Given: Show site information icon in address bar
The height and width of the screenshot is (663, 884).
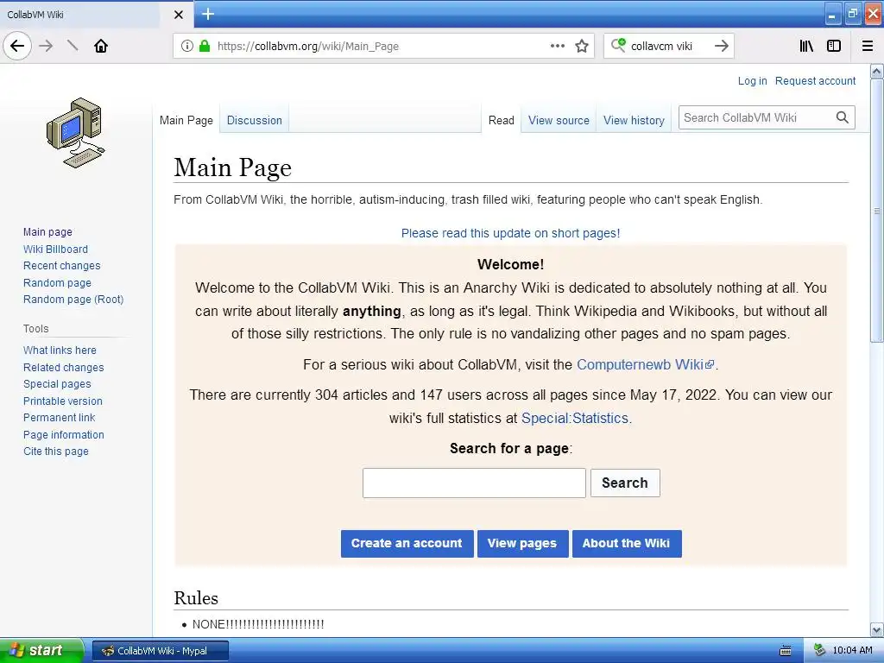Looking at the screenshot, I should coord(187,46).
